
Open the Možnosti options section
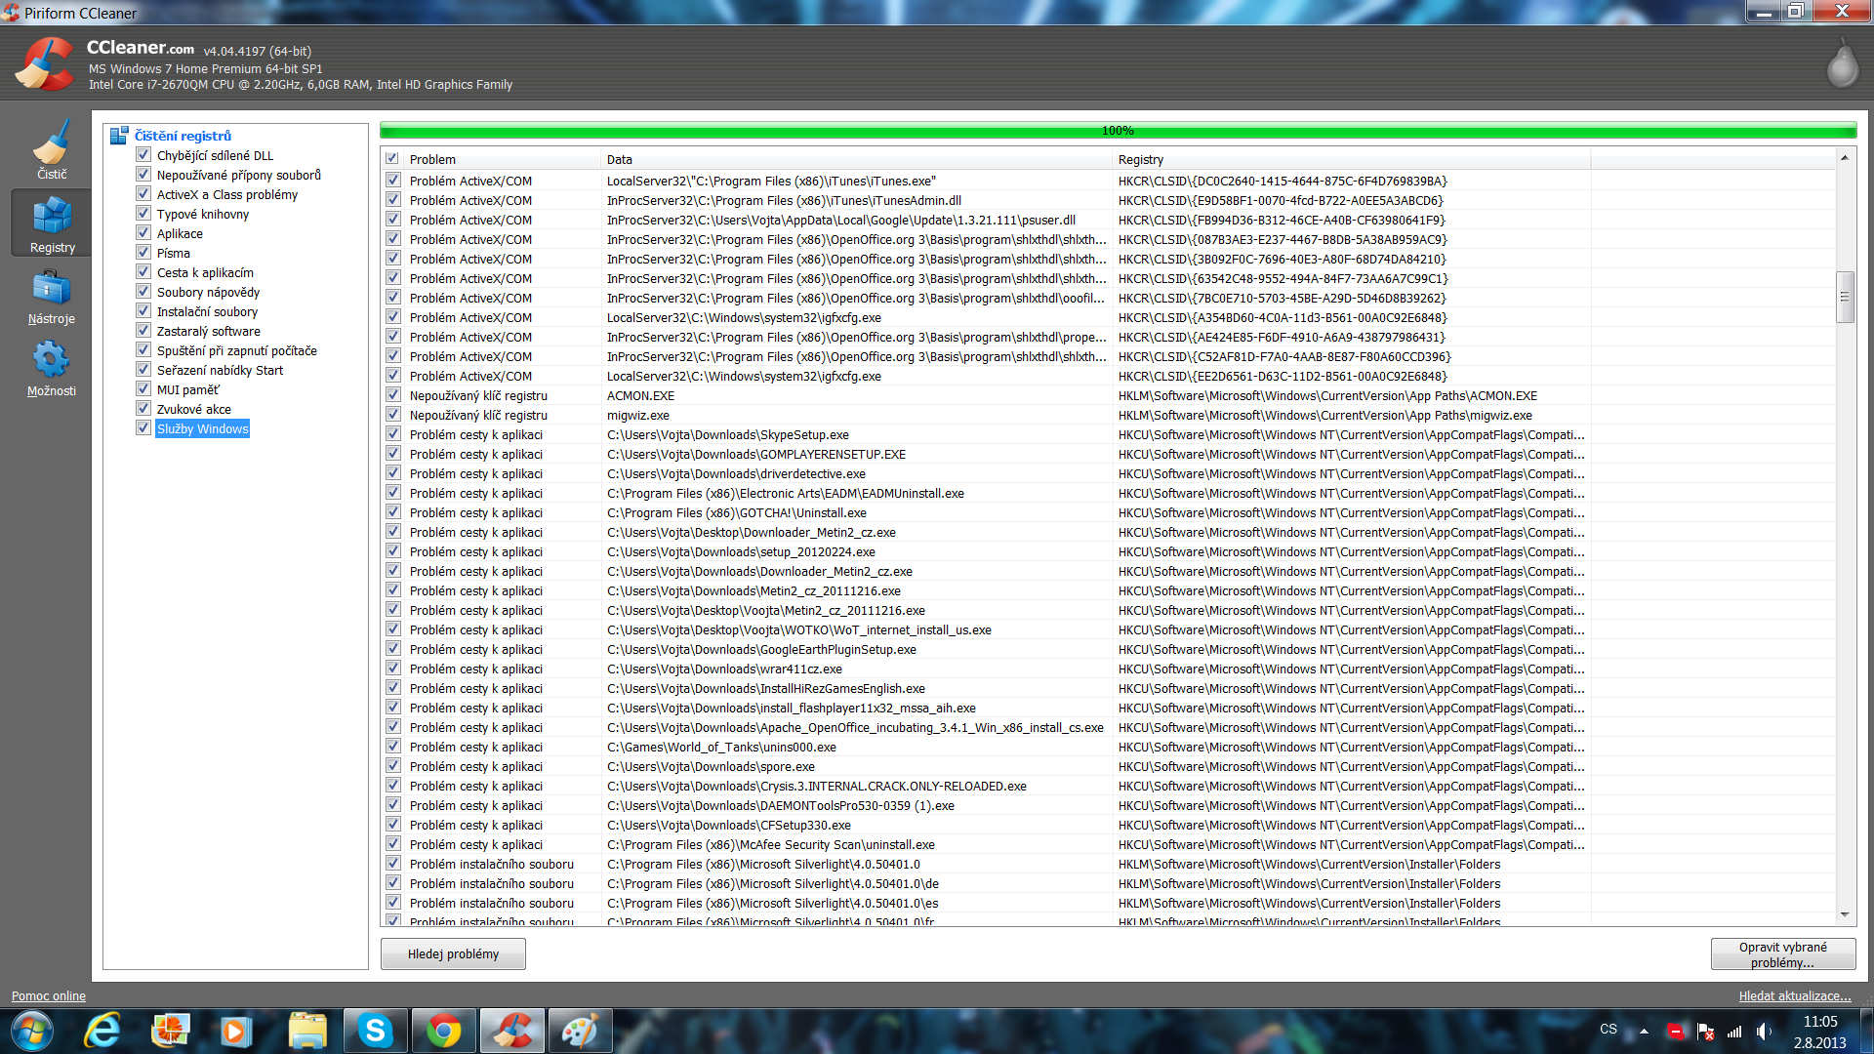point(52,368)
